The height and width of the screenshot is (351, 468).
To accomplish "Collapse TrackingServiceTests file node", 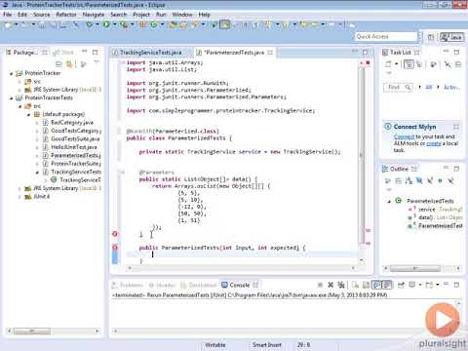I will pos(37,172).
